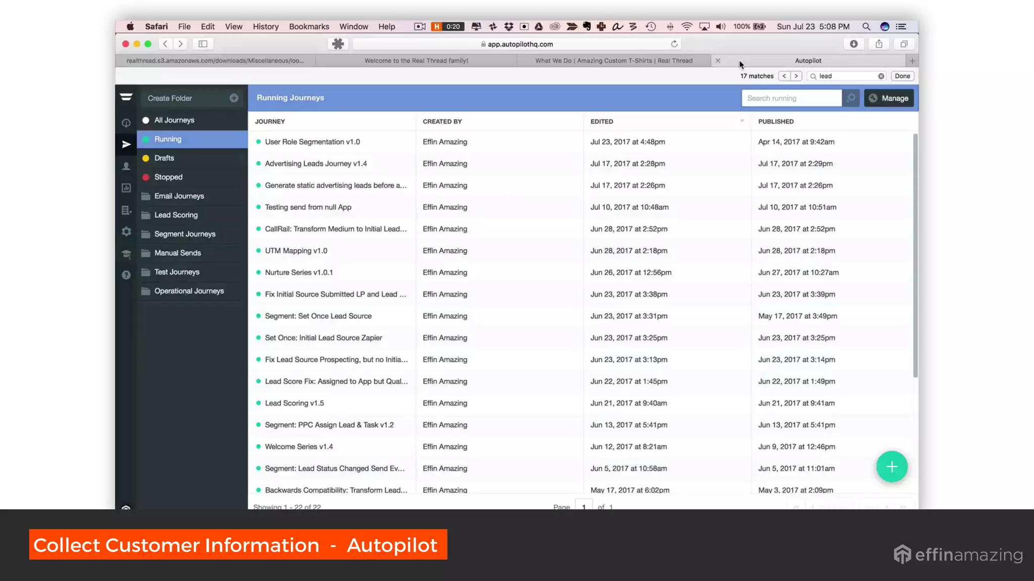Screen dimensions: 1034x581
Task: Open the Safari History menu
Action: [x=266, y=26]
